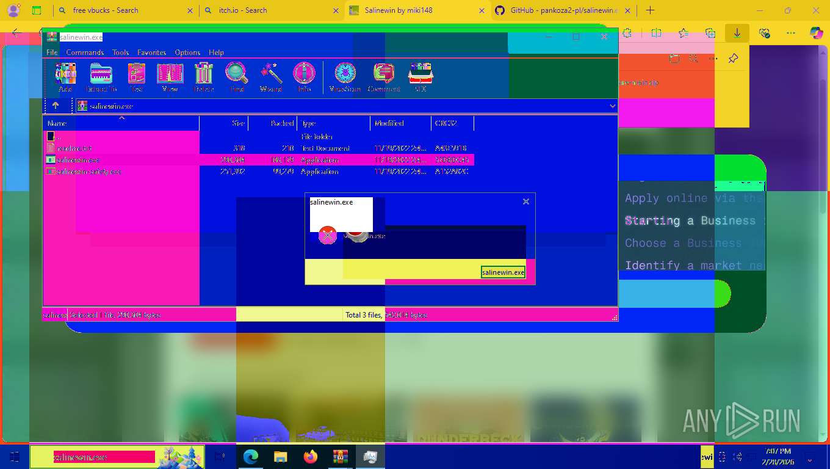Click the Add archive toolbar icon
The width and height of the screenshot is (830, 469).
[x=65, y=78]
